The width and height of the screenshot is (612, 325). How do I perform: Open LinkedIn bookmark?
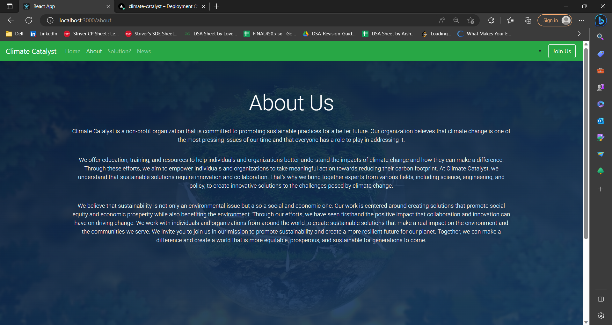coord(44,34)
